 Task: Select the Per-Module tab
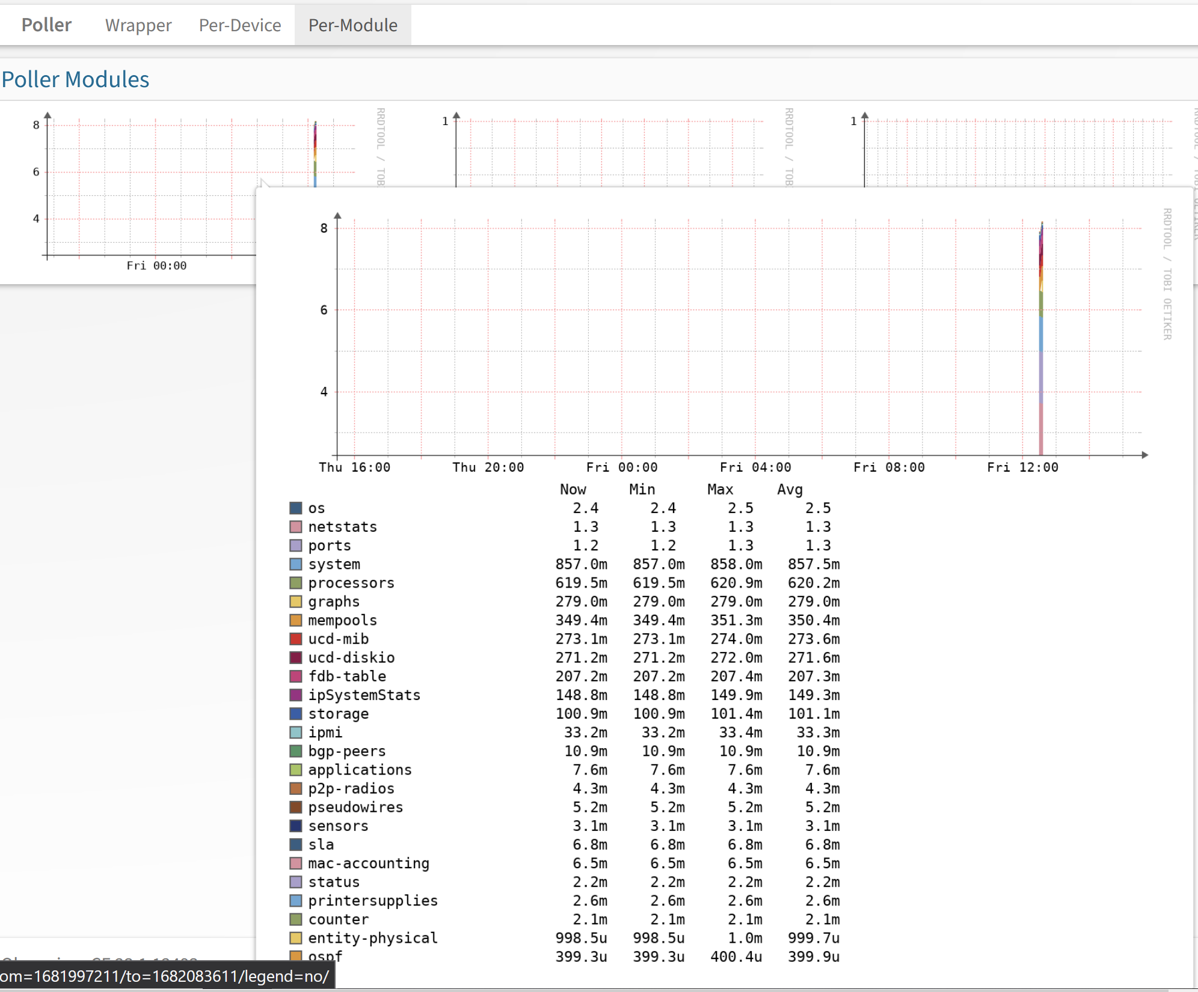tap(353, 25)
